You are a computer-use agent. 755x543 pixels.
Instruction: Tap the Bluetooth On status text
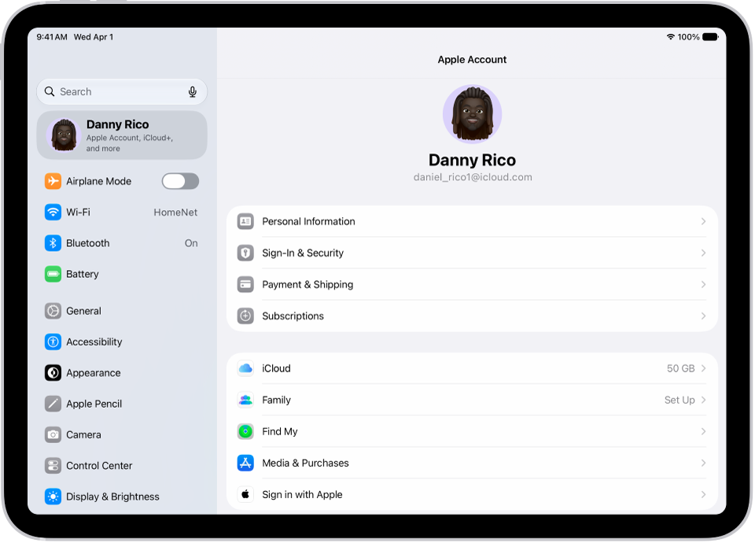pyautogui.click(x=191, y=243)
